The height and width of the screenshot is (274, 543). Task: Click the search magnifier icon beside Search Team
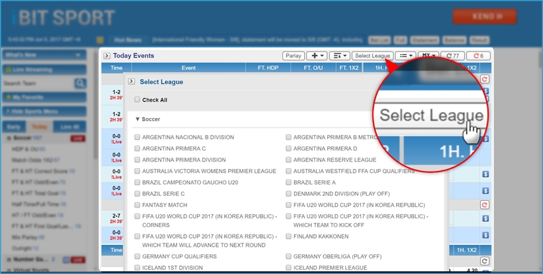(x=80, y=83)
